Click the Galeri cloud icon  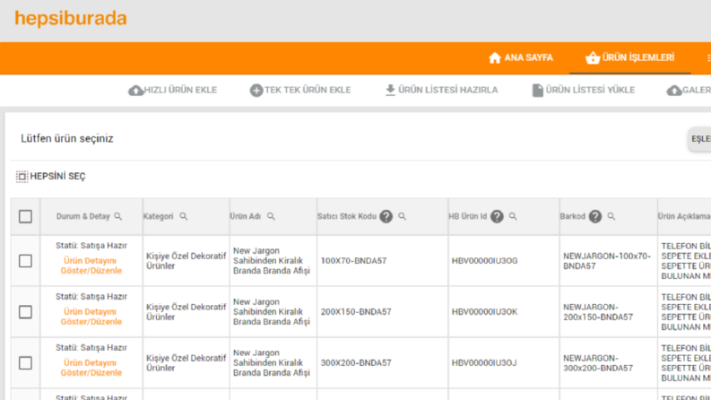pyautogui.click(x=674, y=91)
